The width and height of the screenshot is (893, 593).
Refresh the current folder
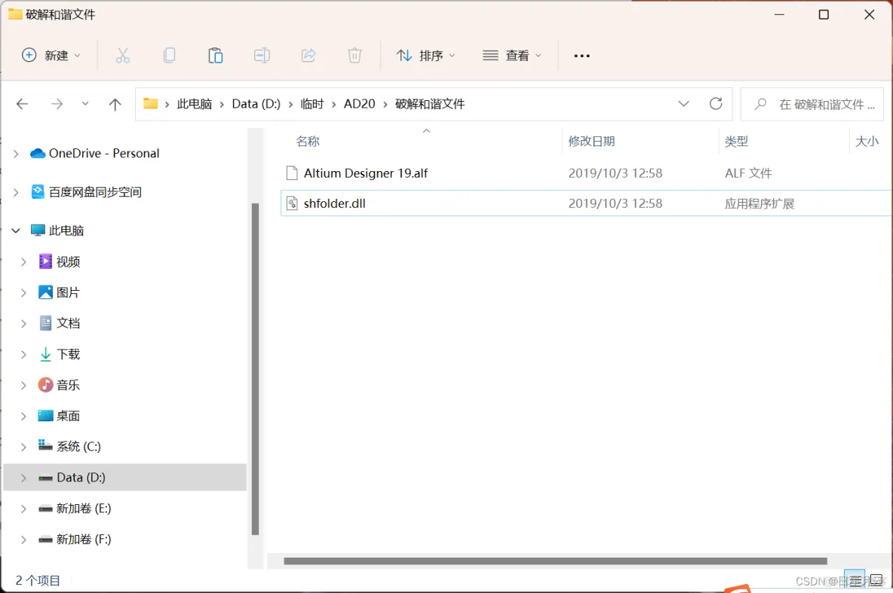coord(716,103)
